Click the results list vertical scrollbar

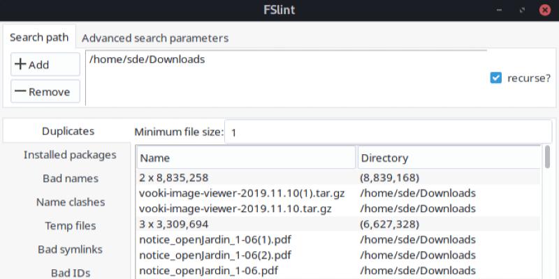click(x=546, y=158)
